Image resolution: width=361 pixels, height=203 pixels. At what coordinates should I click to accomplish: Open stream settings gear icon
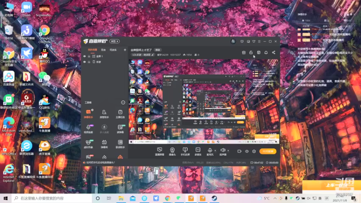point(254,151)
